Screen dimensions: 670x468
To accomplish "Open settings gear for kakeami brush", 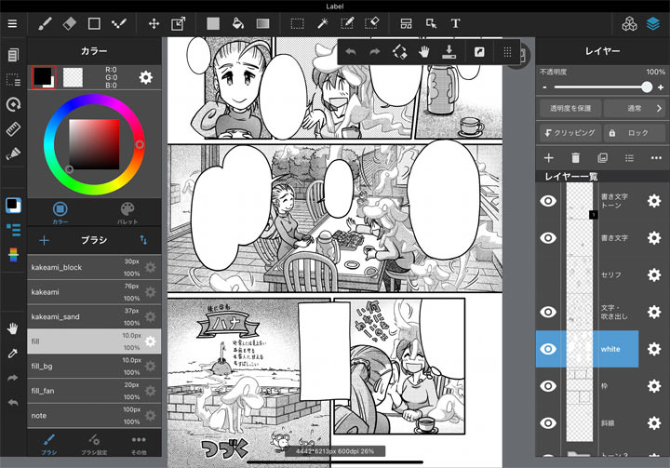I will [x=151, y=292].
